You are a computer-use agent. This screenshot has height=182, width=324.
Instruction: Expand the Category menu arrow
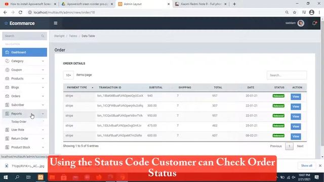(x=43, y=61)
